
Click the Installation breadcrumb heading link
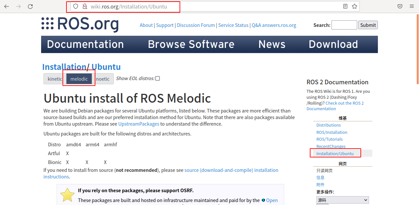64,67
